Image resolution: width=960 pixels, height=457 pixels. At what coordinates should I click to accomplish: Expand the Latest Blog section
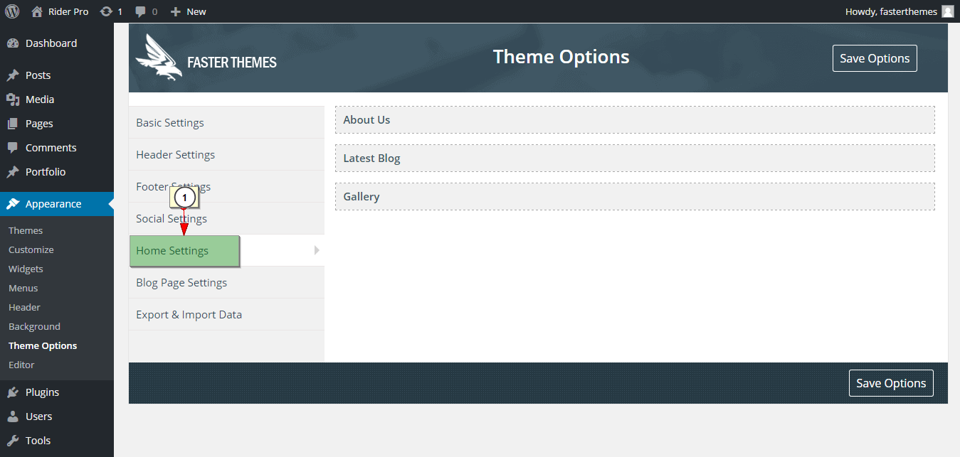click(635, 158)
